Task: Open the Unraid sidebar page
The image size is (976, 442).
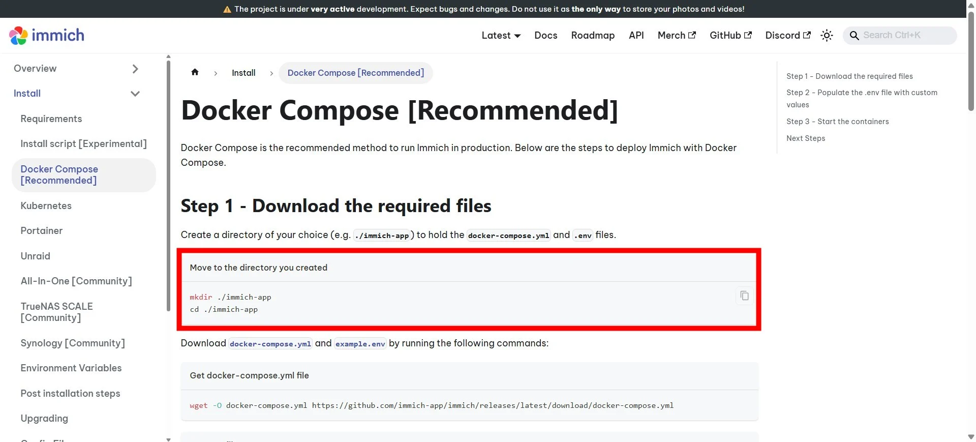Action: click(36, 256)
